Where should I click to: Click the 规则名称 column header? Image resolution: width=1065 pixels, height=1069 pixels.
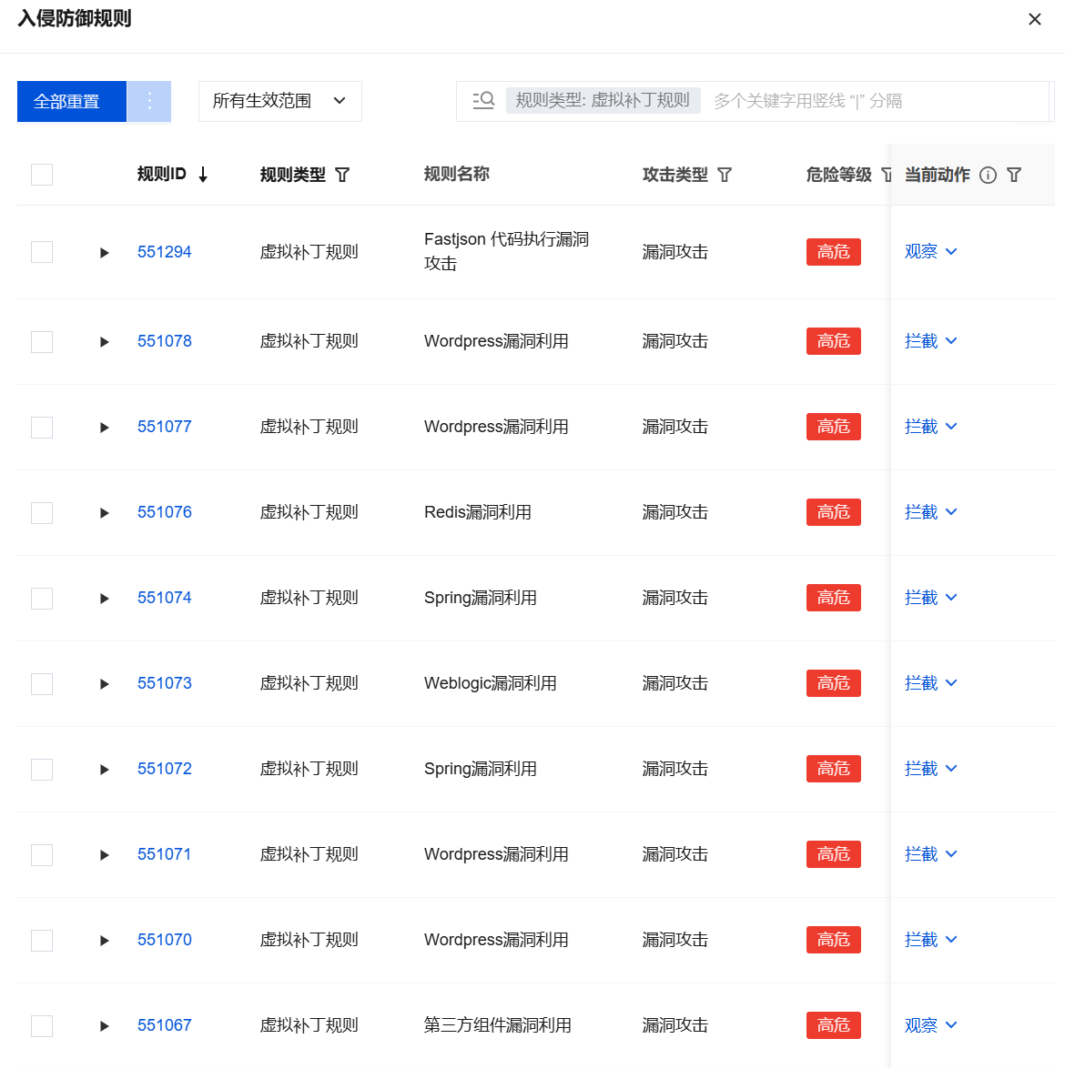click(x=456, y=175)
